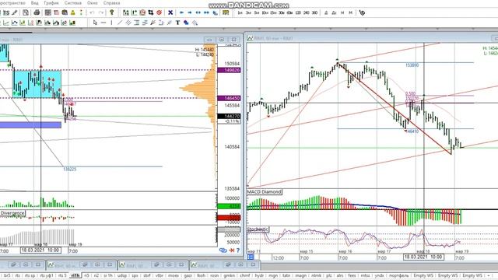Select the weekly (Н) timeframe button

tap(342, 12)
